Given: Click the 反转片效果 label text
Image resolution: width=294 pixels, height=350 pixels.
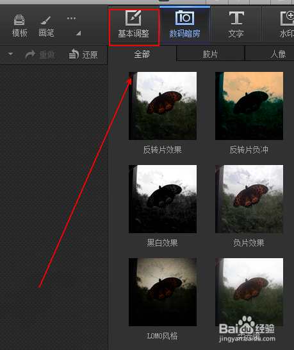Looking at the screenshot, I should pyautogui.click(x=162, y=150).
